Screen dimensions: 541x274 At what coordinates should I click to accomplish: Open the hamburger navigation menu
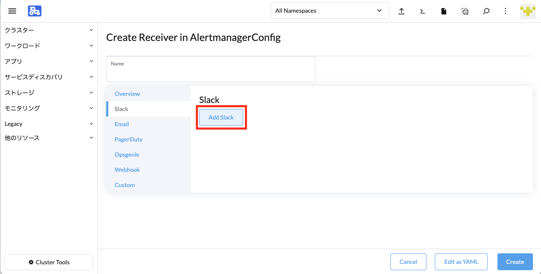(x=12, y=11)
